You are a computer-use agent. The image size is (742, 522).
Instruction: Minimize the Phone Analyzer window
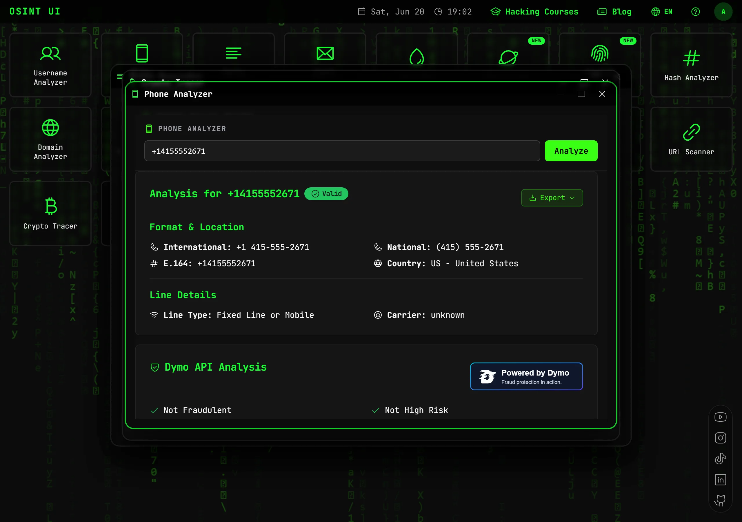tap(560, 94)
